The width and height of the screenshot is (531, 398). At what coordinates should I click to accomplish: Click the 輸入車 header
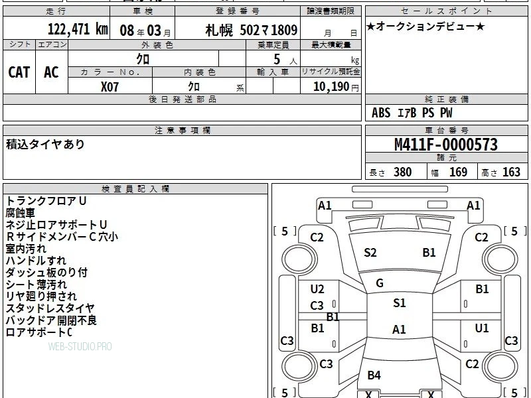[x=273, y=72]
